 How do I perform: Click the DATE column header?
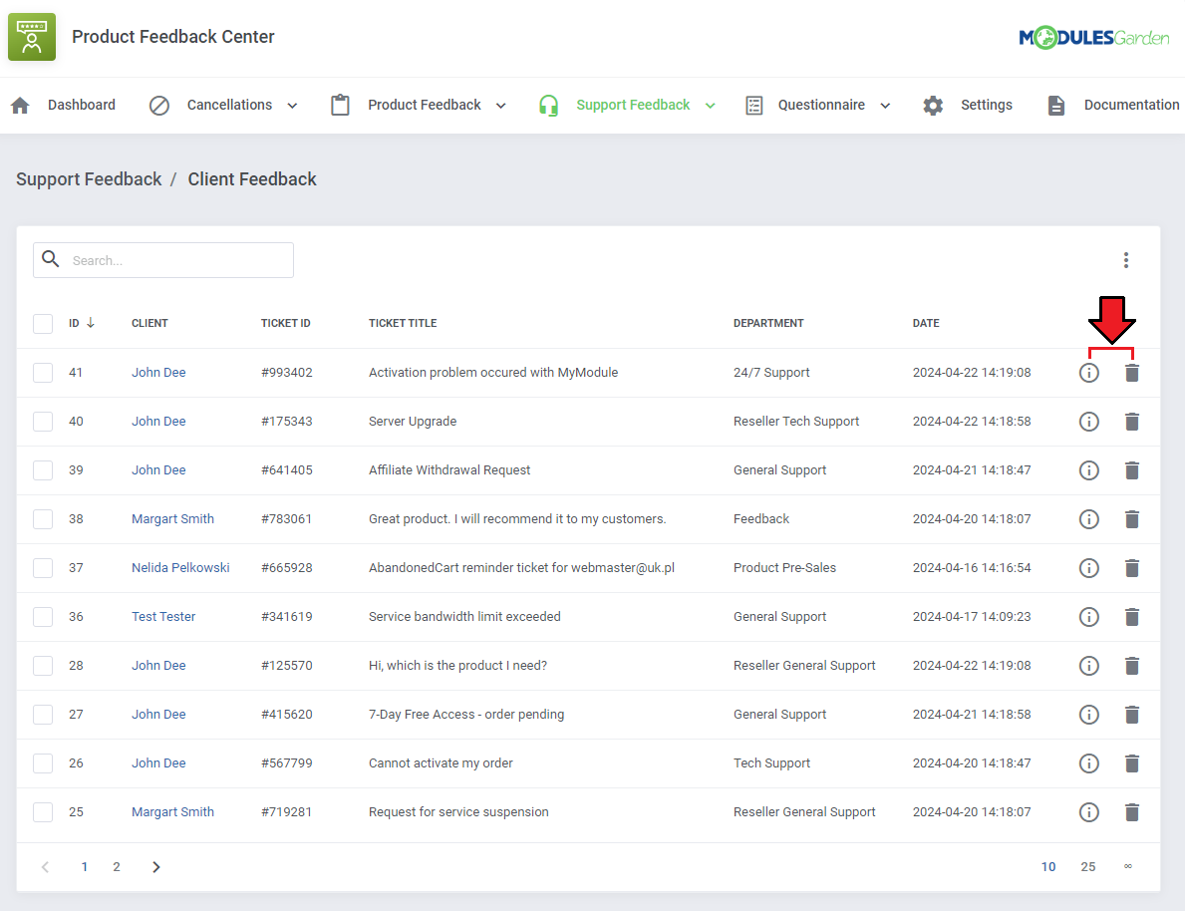tap(925, 323)
